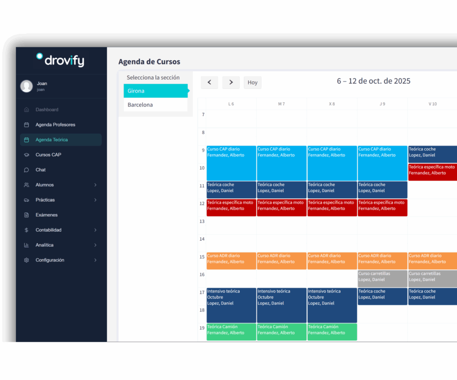Open Friday's Curso ADR diario event
457x380 pixels.
pyautogui.click(x=432, y=261)
